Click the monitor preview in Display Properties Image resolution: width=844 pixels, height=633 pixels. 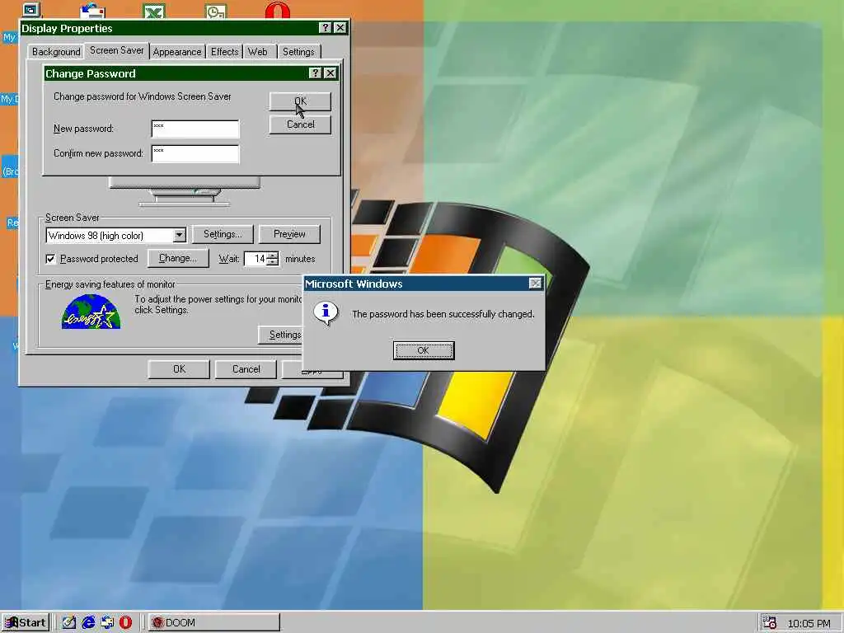pos(185,191)
